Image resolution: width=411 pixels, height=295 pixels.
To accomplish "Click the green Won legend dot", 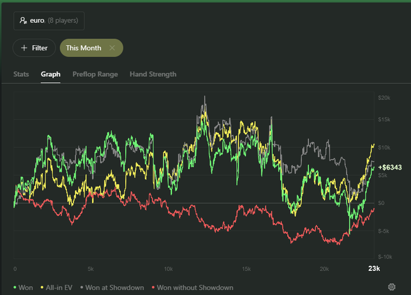I will tap(15, 287).
